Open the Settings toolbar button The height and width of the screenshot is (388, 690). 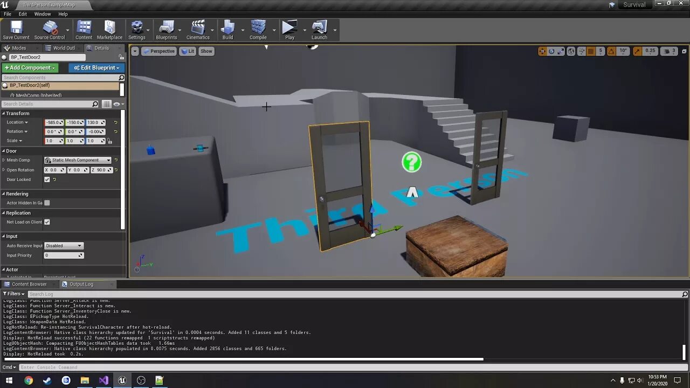pos(137,30)
